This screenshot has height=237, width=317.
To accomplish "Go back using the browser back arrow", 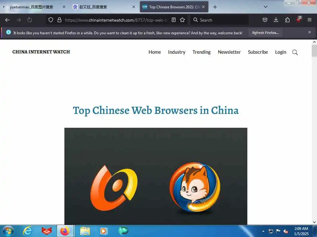I will [7, 20].
